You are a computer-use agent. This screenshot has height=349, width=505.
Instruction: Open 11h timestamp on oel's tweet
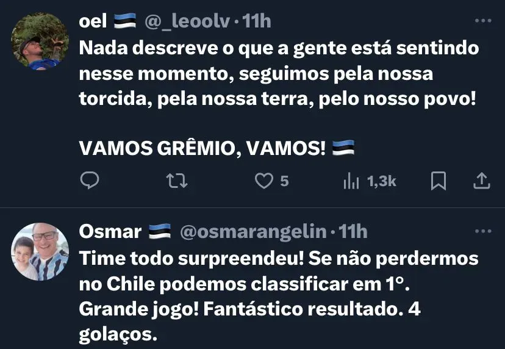[x=257, y=21]
